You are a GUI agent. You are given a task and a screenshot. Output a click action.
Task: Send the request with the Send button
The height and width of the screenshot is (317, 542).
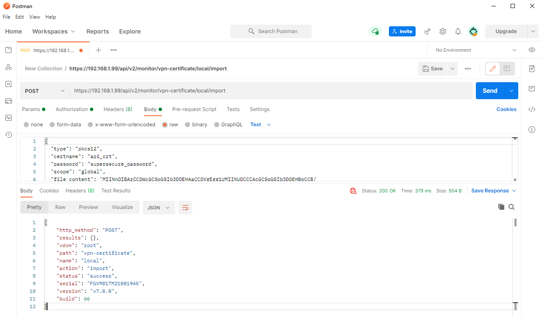coord(490,90)
